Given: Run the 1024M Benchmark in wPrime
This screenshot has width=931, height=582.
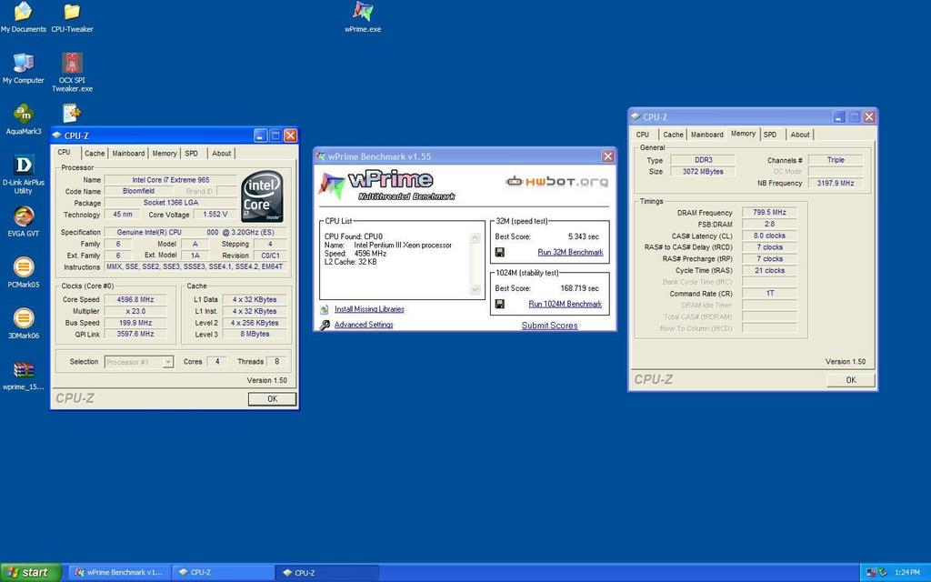Looking at the screenshot, I should pos(566,304).
